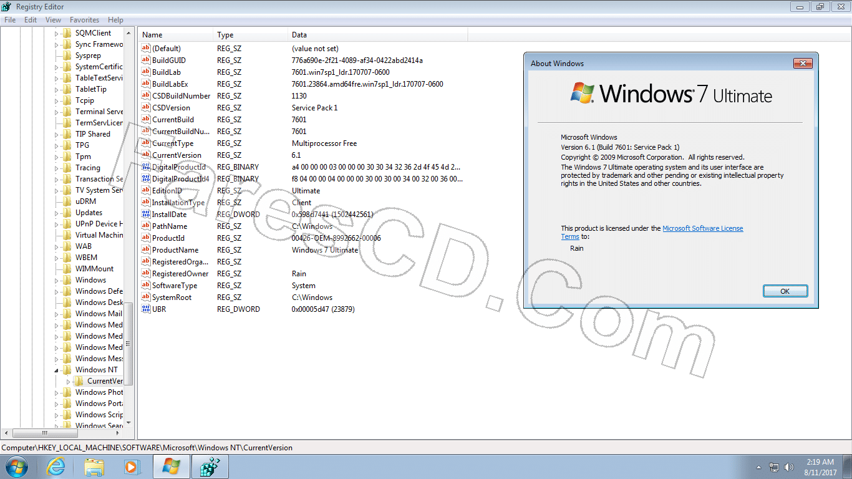Click the Windows NT folder icon

(x=67, y=370)
